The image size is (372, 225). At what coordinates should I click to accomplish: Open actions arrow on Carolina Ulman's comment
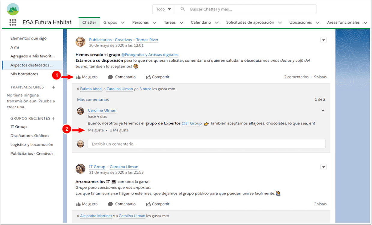323,111
